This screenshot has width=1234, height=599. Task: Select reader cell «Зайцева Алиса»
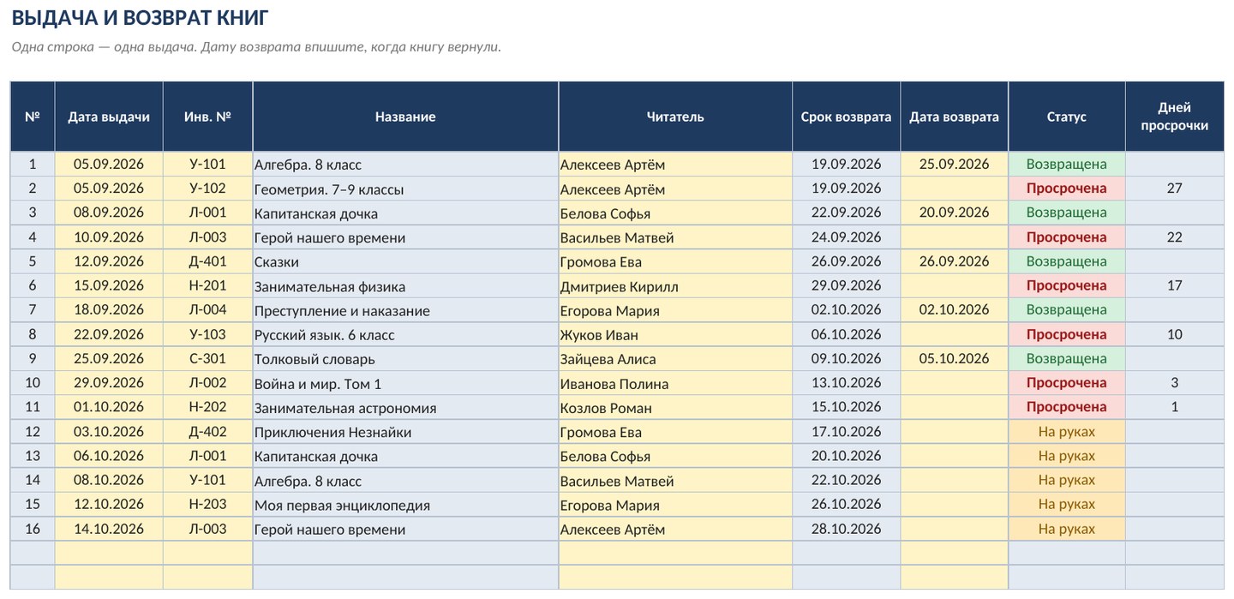tap(675, 359)
